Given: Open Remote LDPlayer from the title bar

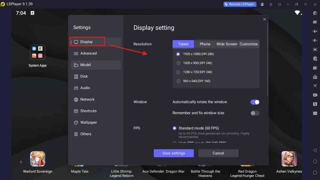Looking at the screenshot, I should tap(240, 4).
